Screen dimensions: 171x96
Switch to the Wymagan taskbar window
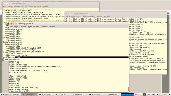click(112, 94)
